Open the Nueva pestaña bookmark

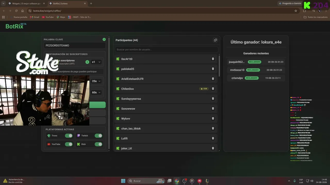click(x=20, y=17)
